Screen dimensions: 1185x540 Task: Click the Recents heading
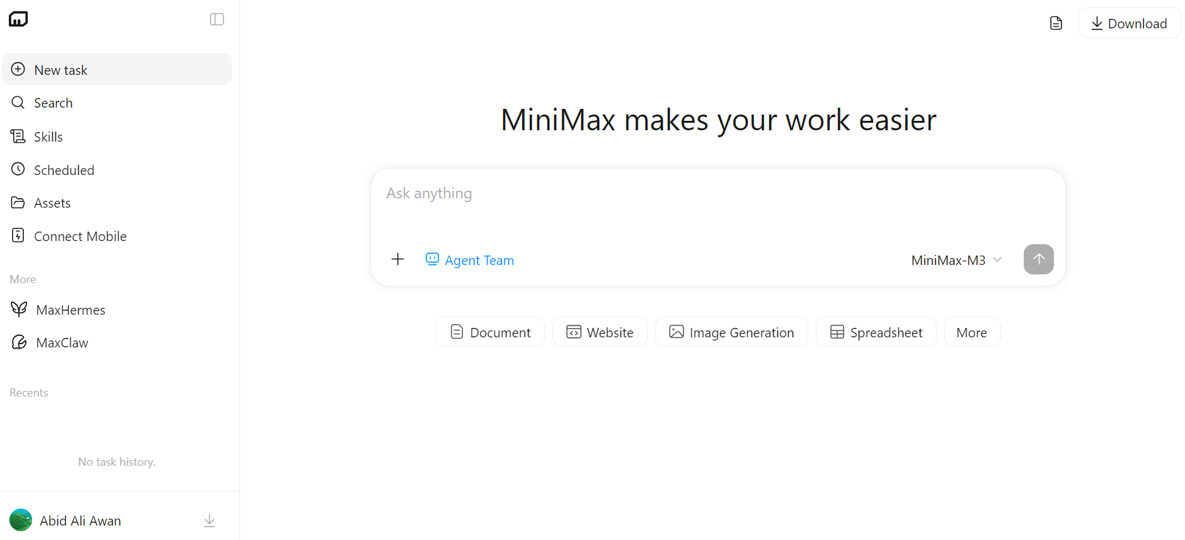coord(29,393)
